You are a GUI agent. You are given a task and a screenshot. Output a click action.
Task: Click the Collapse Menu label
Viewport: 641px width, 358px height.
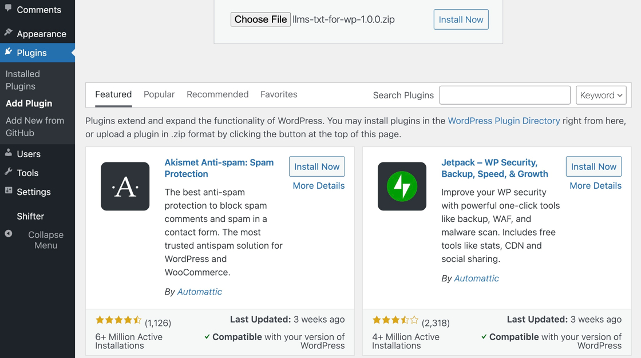click(x=46, y=240)
